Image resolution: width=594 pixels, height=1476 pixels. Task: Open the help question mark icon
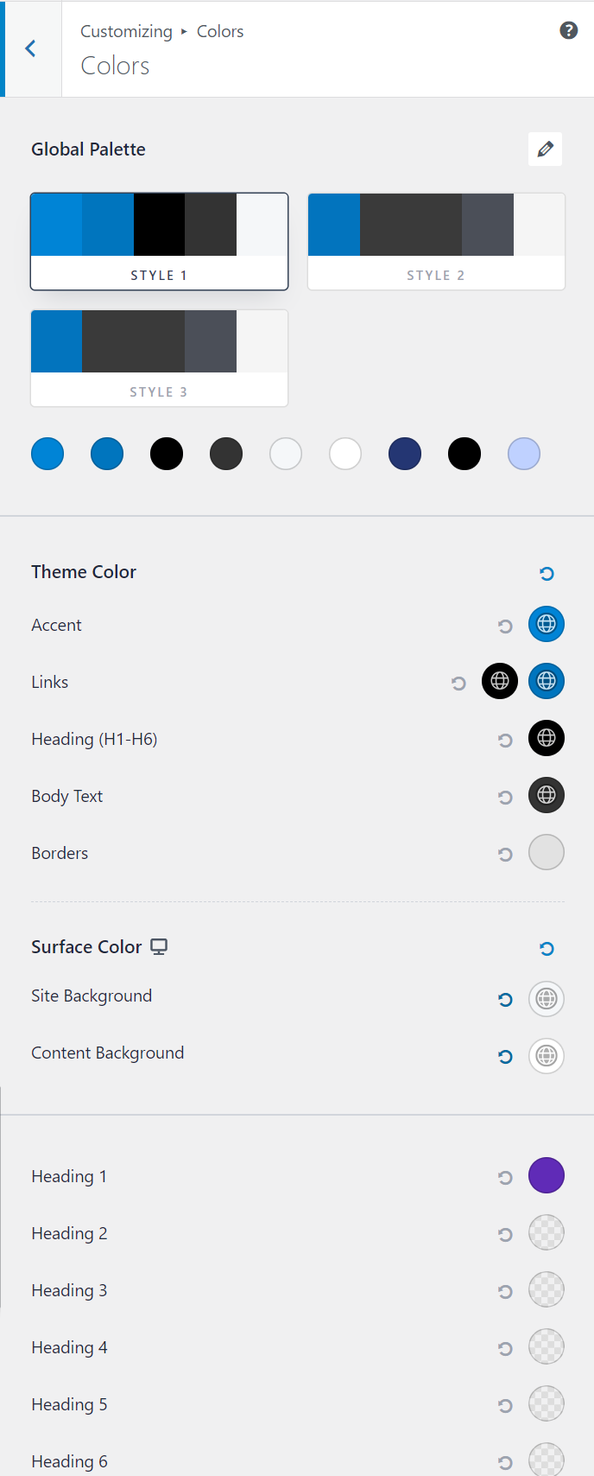(x=568, y=30)
